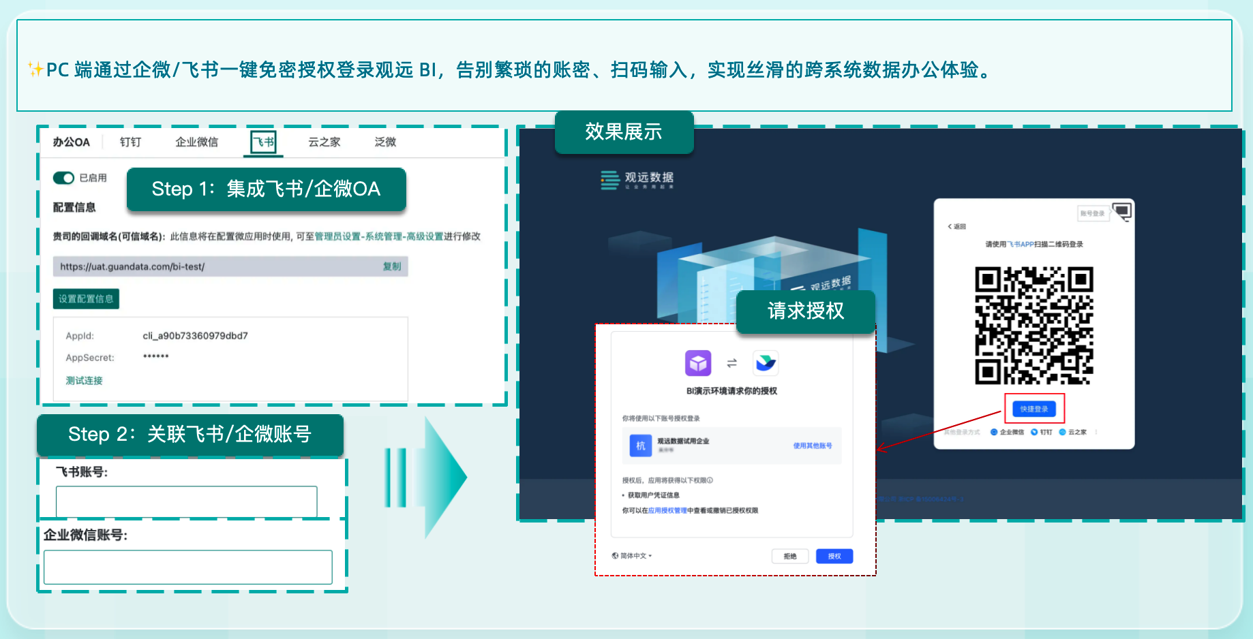Click the 其他登录方式 label
Viewport: 1253px width, 639px height.
pyautogui.click(x=962, y=432)
